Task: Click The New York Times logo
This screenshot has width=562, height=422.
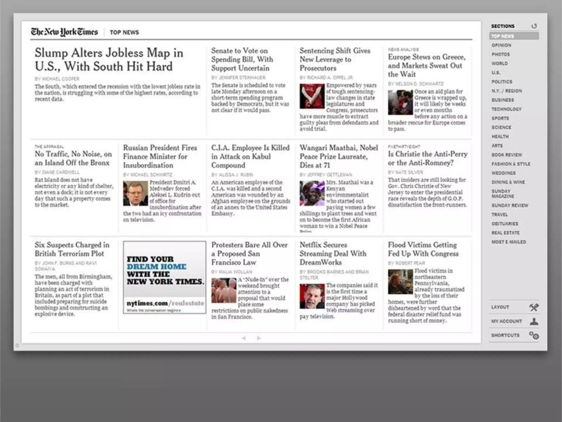Action: pos(64,32)
